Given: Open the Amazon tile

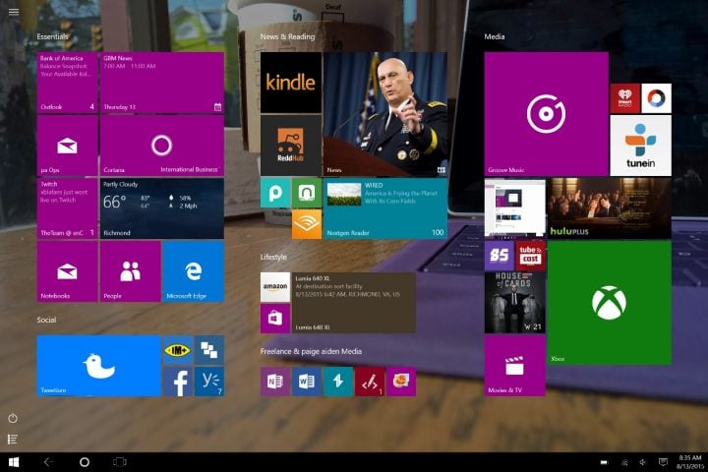Looking at the screenshot, I should click(x=275, y=287).
